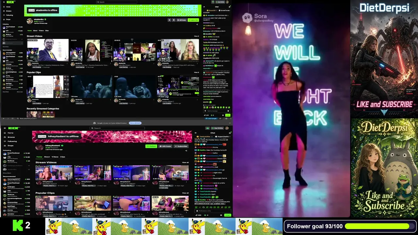Open chat settings gear in akademiks window
Viewport: 418px width, 235px height.
click(223, 115)
